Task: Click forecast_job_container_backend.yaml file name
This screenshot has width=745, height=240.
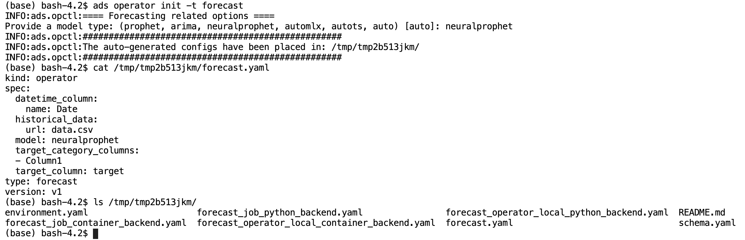Action: tap(96, 223)
